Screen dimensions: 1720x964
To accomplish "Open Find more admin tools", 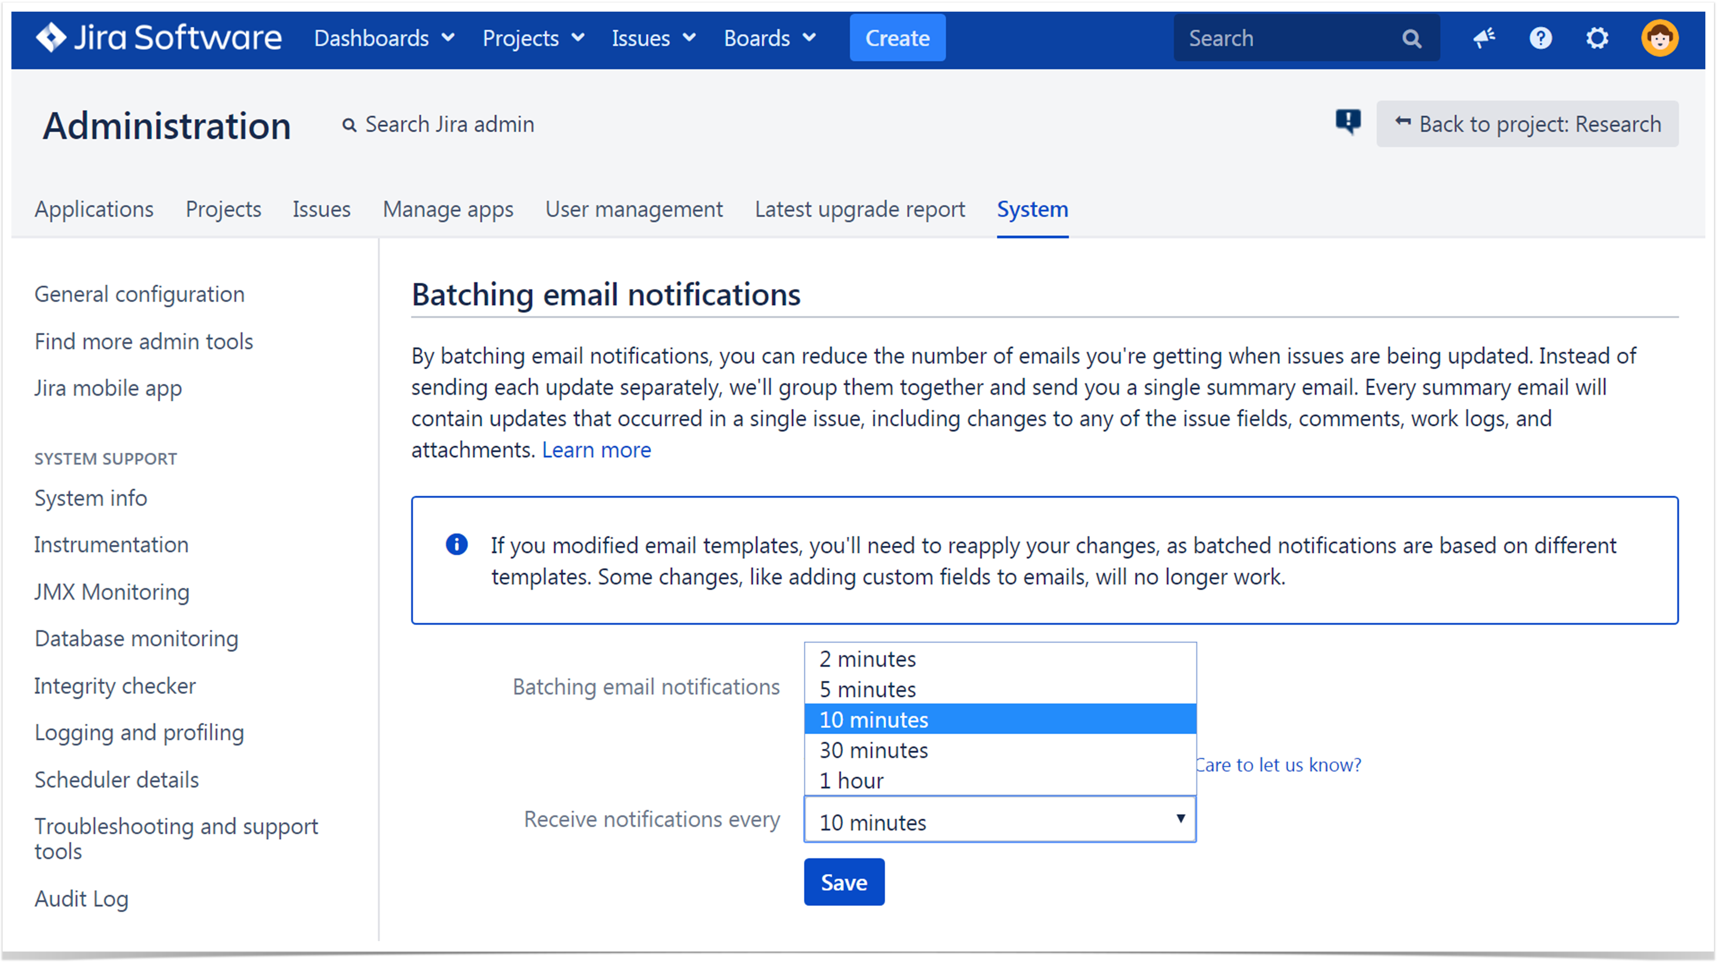I will click(143, 341).
